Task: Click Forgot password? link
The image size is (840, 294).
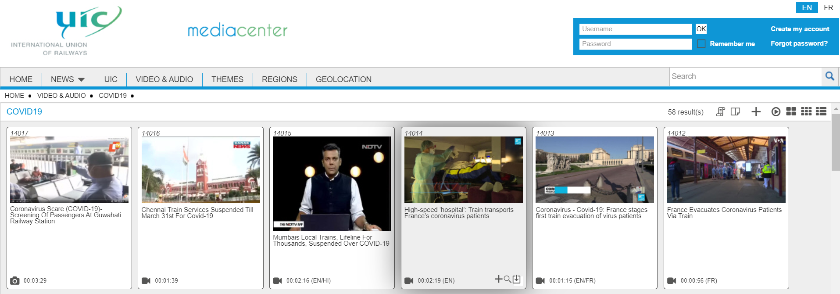Action: (x=799, y=43)
